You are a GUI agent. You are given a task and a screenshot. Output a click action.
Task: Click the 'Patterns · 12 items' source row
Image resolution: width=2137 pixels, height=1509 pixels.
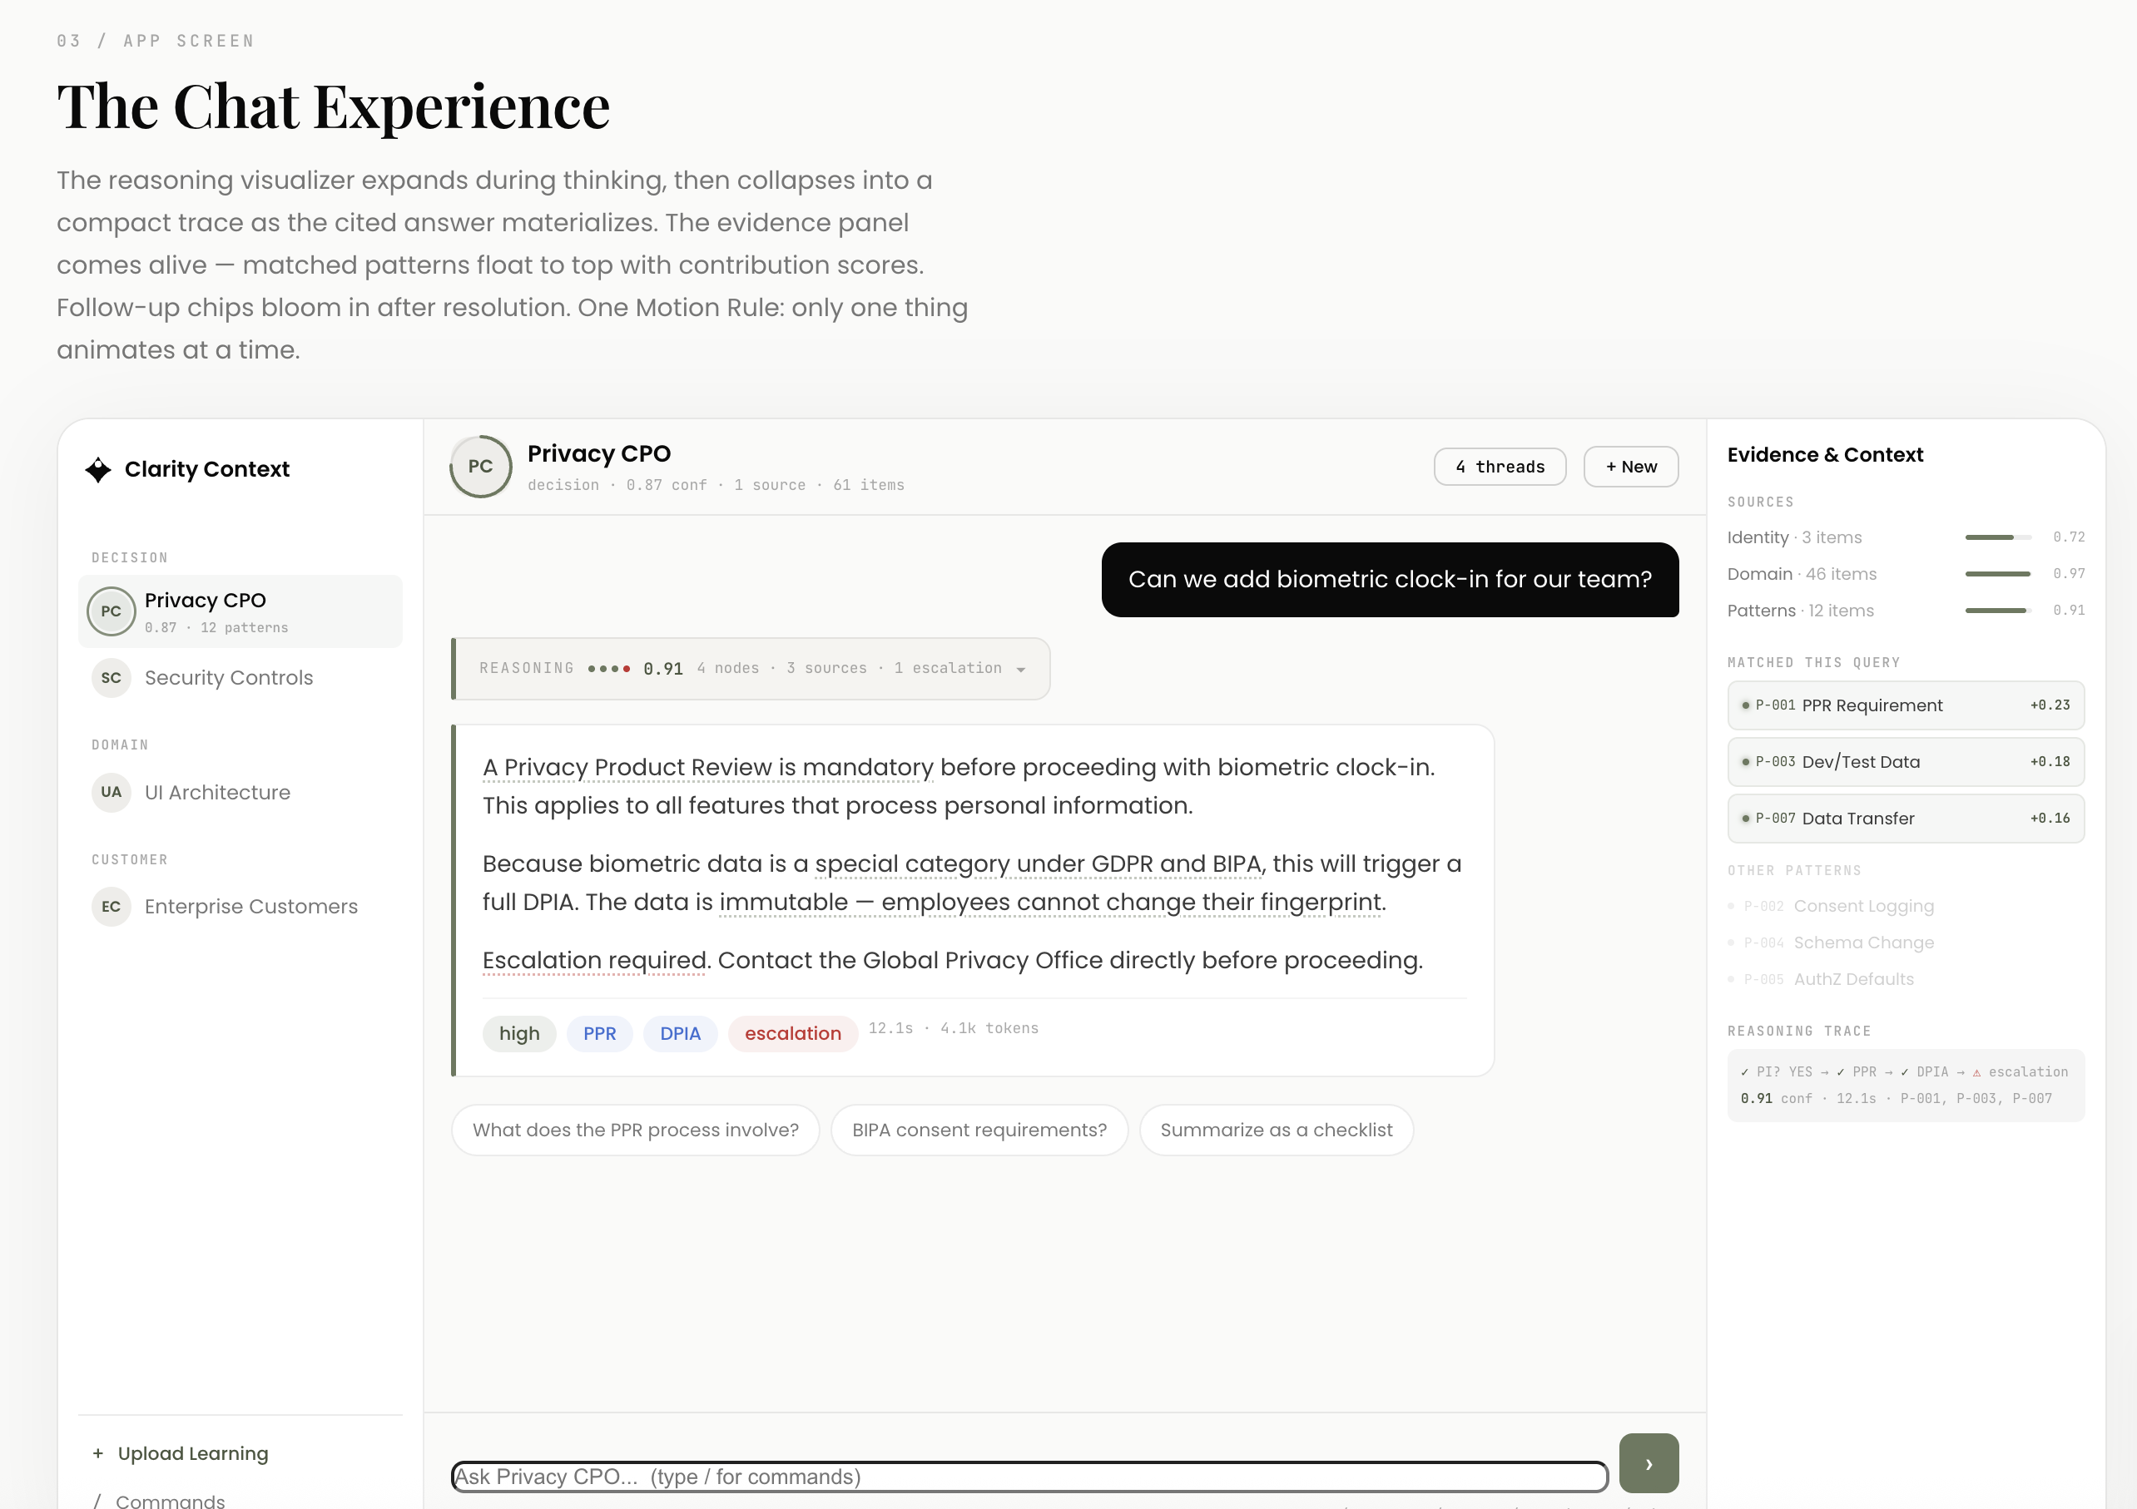(x=1906, y=611)
